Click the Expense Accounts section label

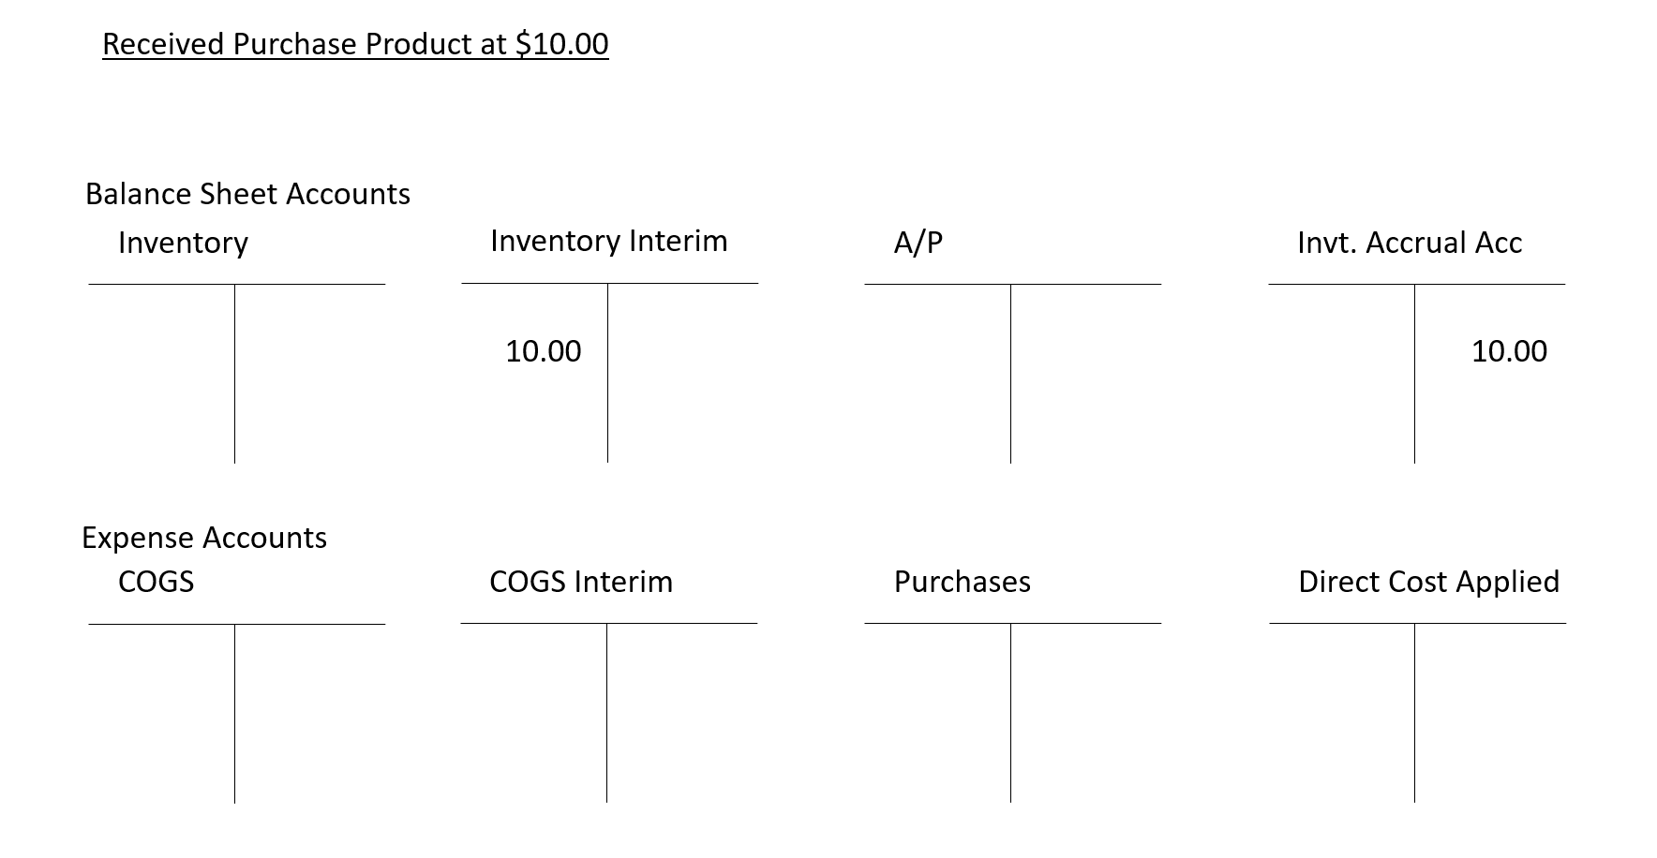pos(204,538)
